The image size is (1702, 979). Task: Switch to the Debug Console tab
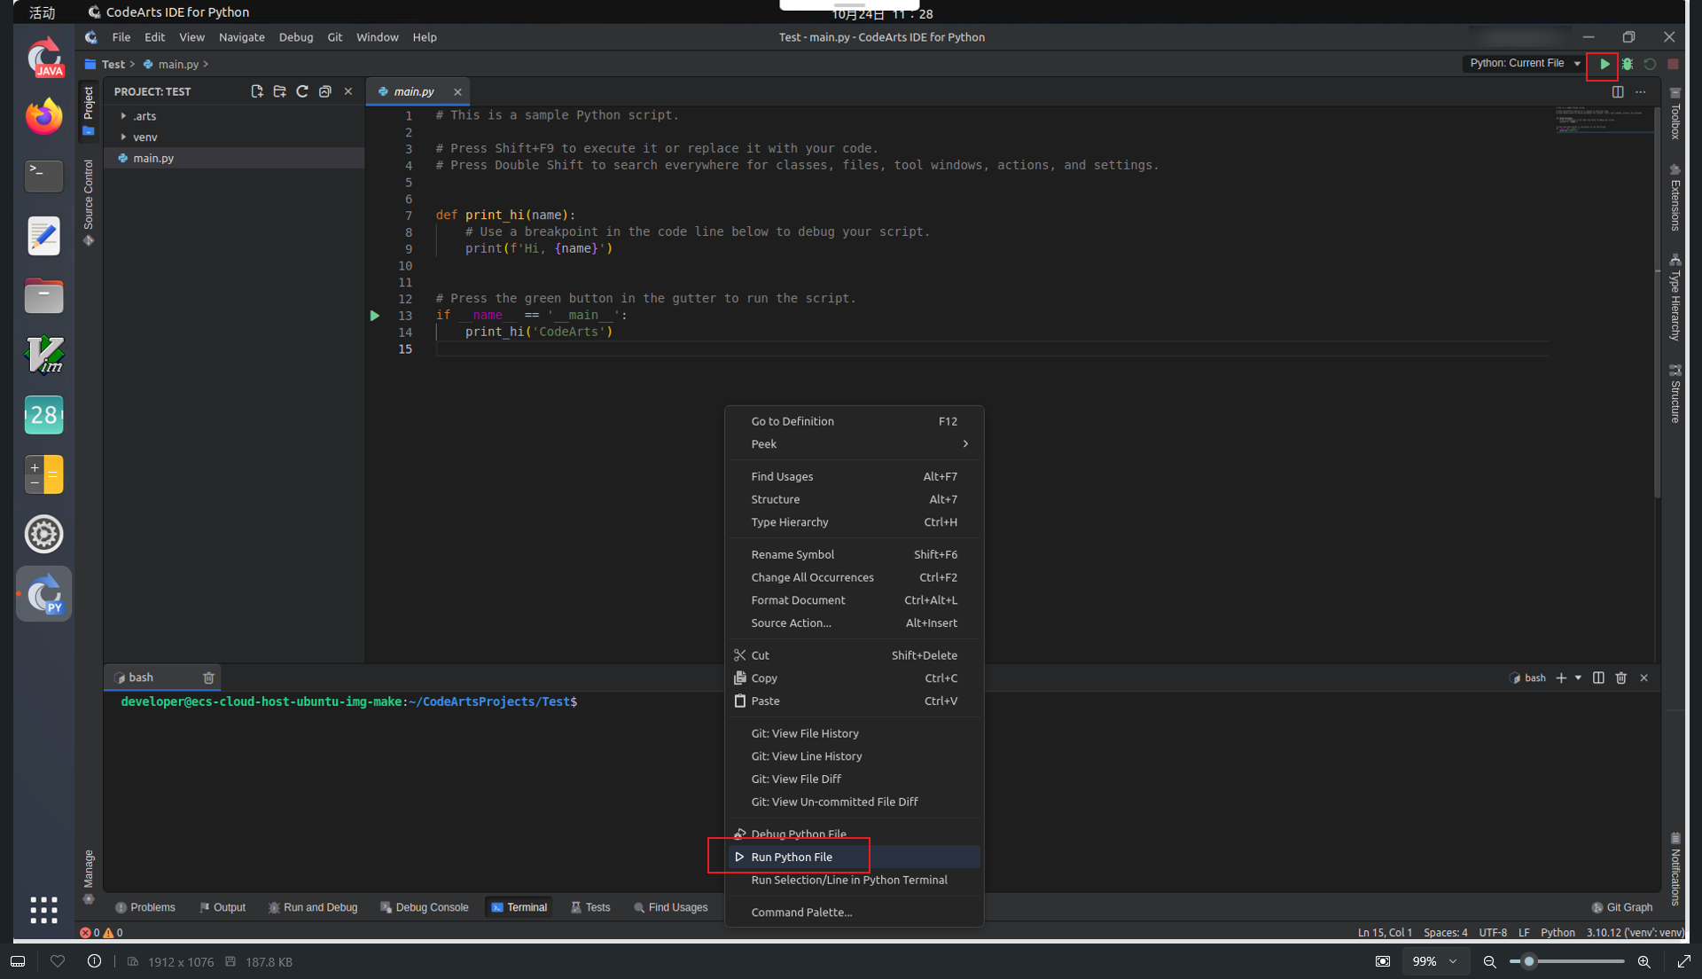425,907
